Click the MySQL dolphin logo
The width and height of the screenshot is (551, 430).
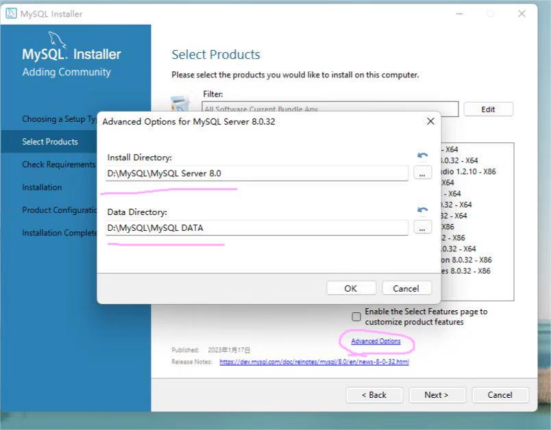pos(57,39)
